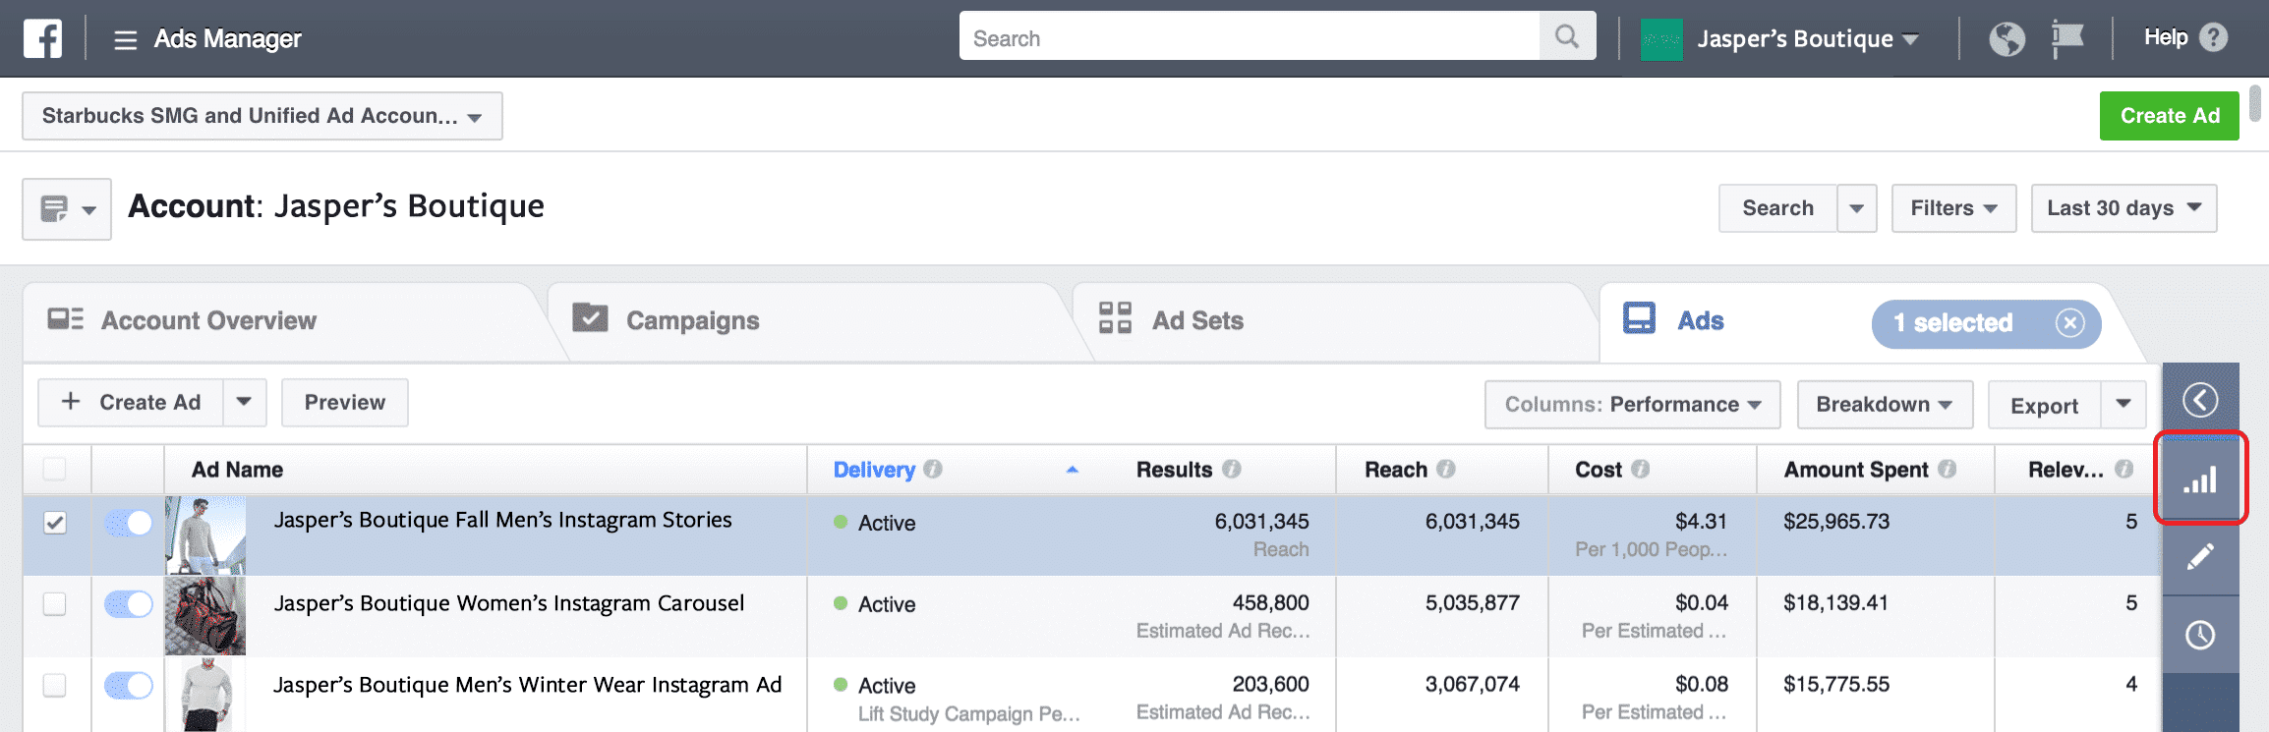
Task: Click the Cost info icon
Action: (1640, 469)
